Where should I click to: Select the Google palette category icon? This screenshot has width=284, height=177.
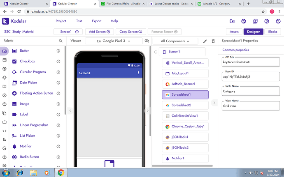5,148
